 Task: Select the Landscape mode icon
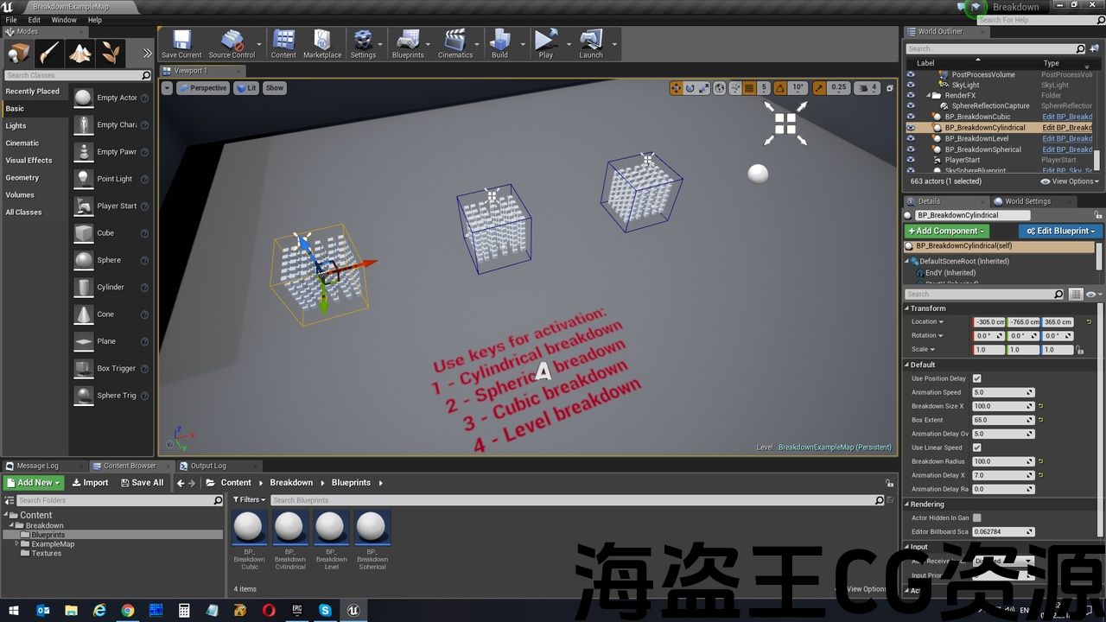pyautogui.click(x=80, y=54)
